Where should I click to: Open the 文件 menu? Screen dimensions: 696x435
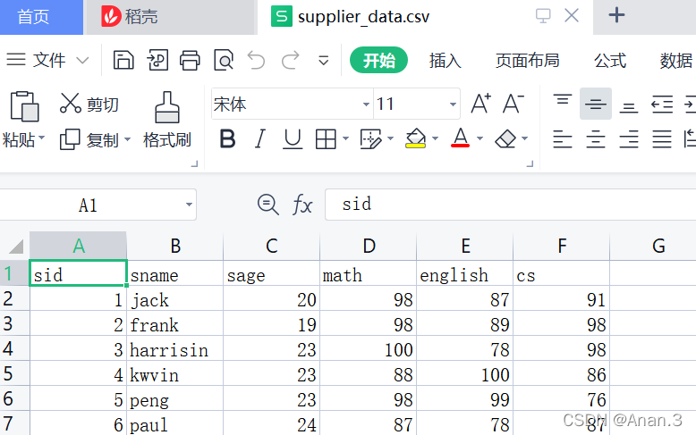coord(47,60)
